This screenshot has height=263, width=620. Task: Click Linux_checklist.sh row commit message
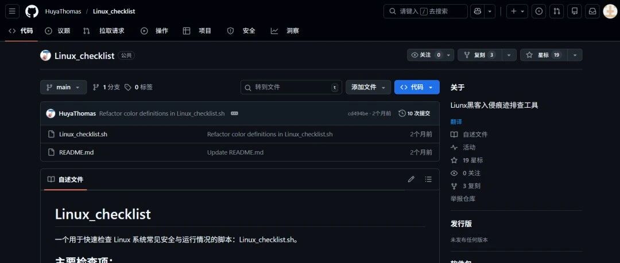270,134
